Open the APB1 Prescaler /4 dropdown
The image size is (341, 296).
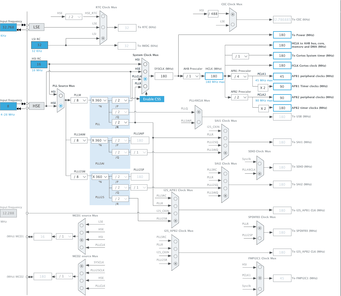point(240,76)
